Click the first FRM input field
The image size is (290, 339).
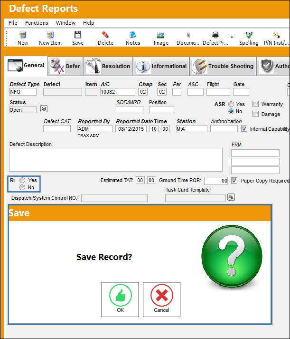pos(255,153)
